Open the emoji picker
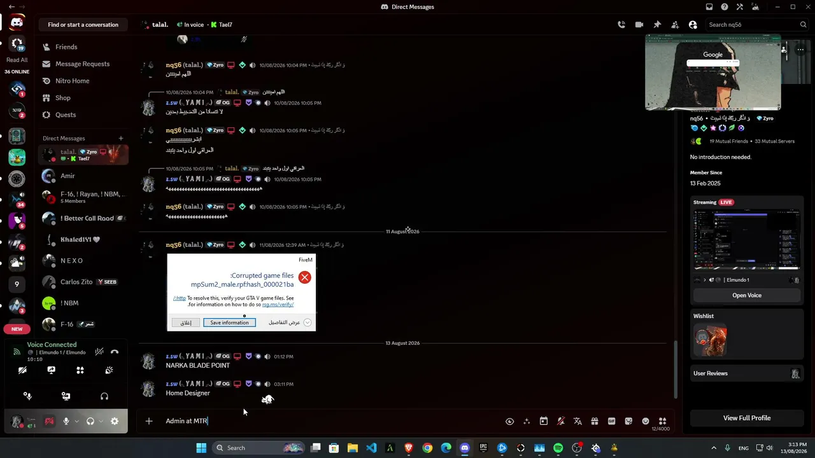Image resolution: width=815 pixels, height=458 pixels. (x=646, y=421)
